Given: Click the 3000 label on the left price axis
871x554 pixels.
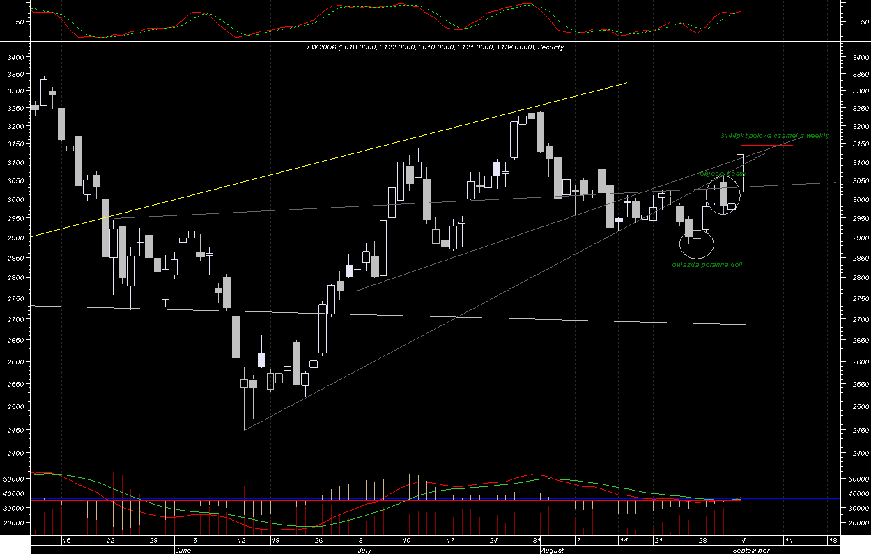Looking at the screenshot, I should (16, 200).
